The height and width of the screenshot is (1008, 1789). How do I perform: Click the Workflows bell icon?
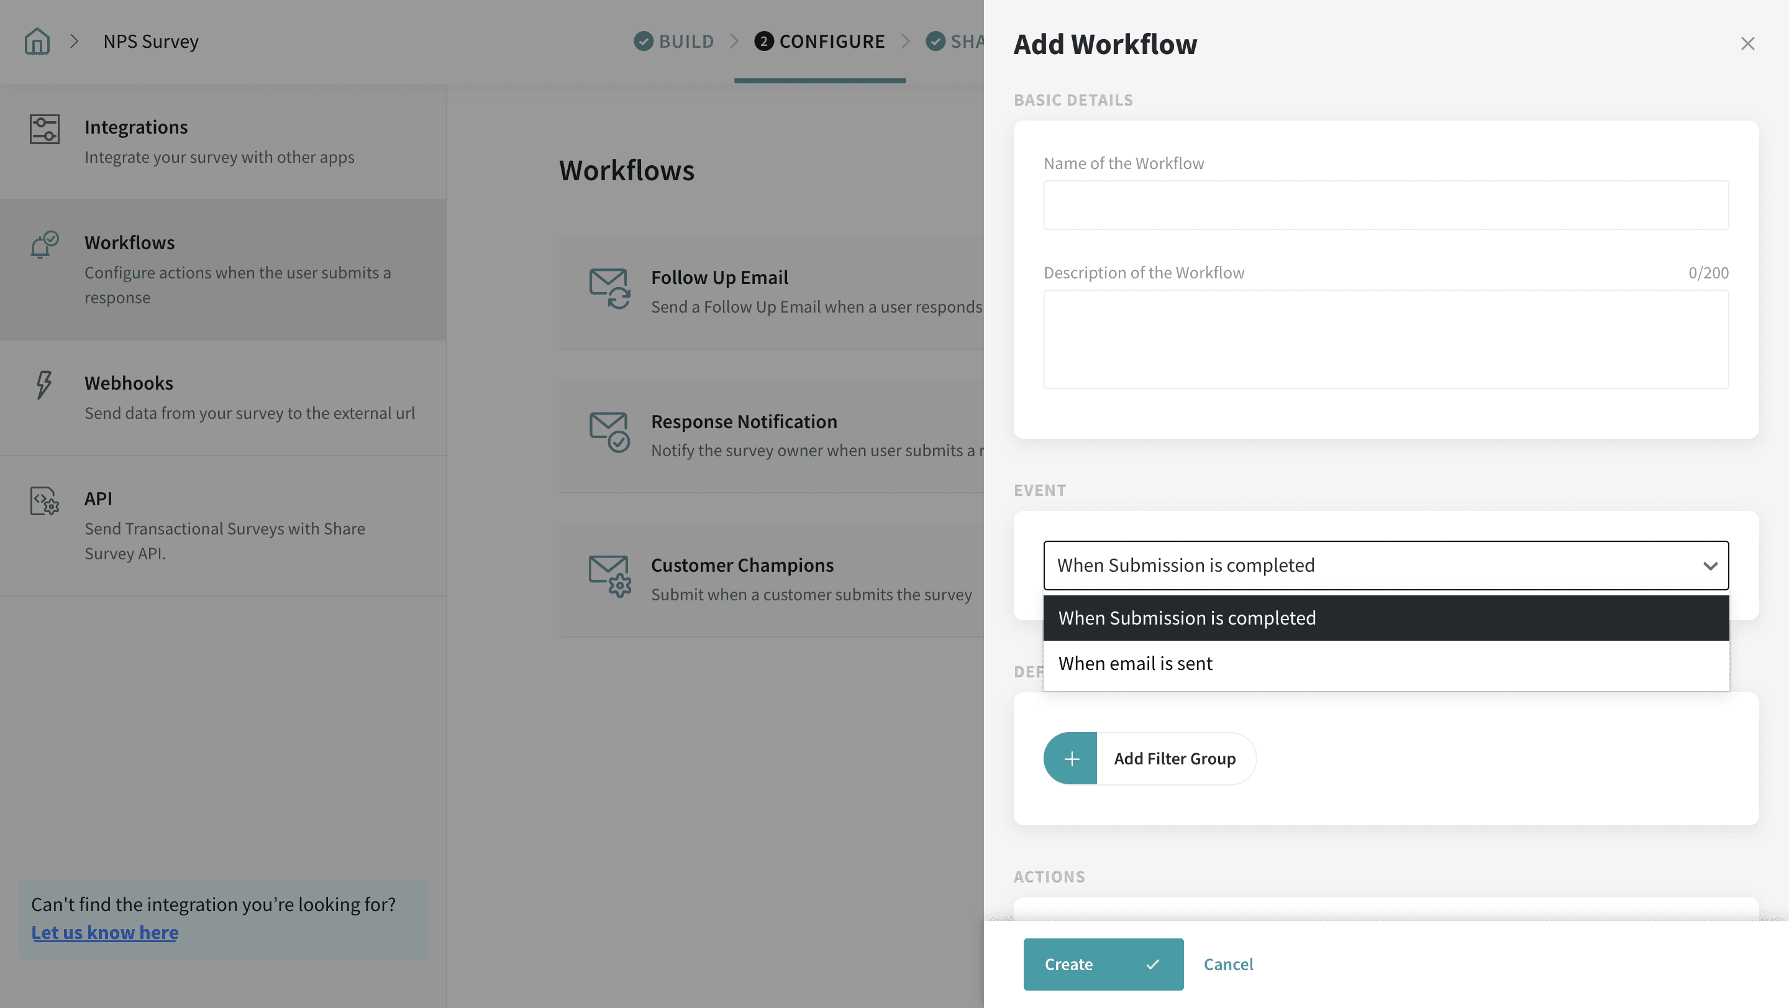click(x=45, y=244)
